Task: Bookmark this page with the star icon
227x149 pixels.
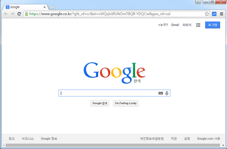Action: 207,14
